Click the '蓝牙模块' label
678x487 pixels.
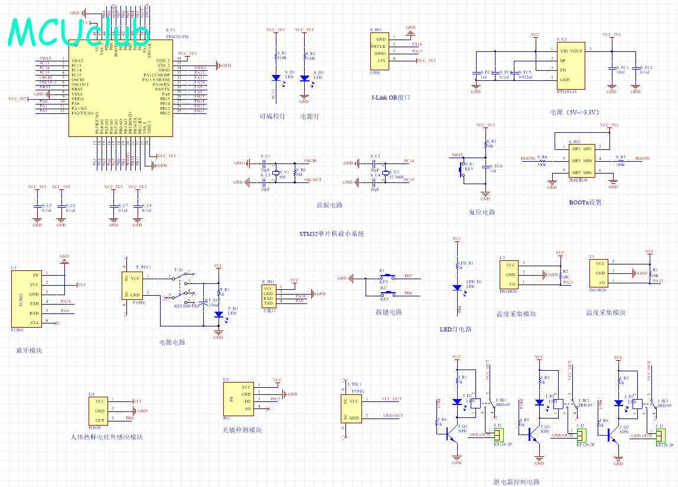point(30,351)
